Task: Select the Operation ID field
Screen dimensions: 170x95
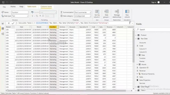Action: click(144, 68)
